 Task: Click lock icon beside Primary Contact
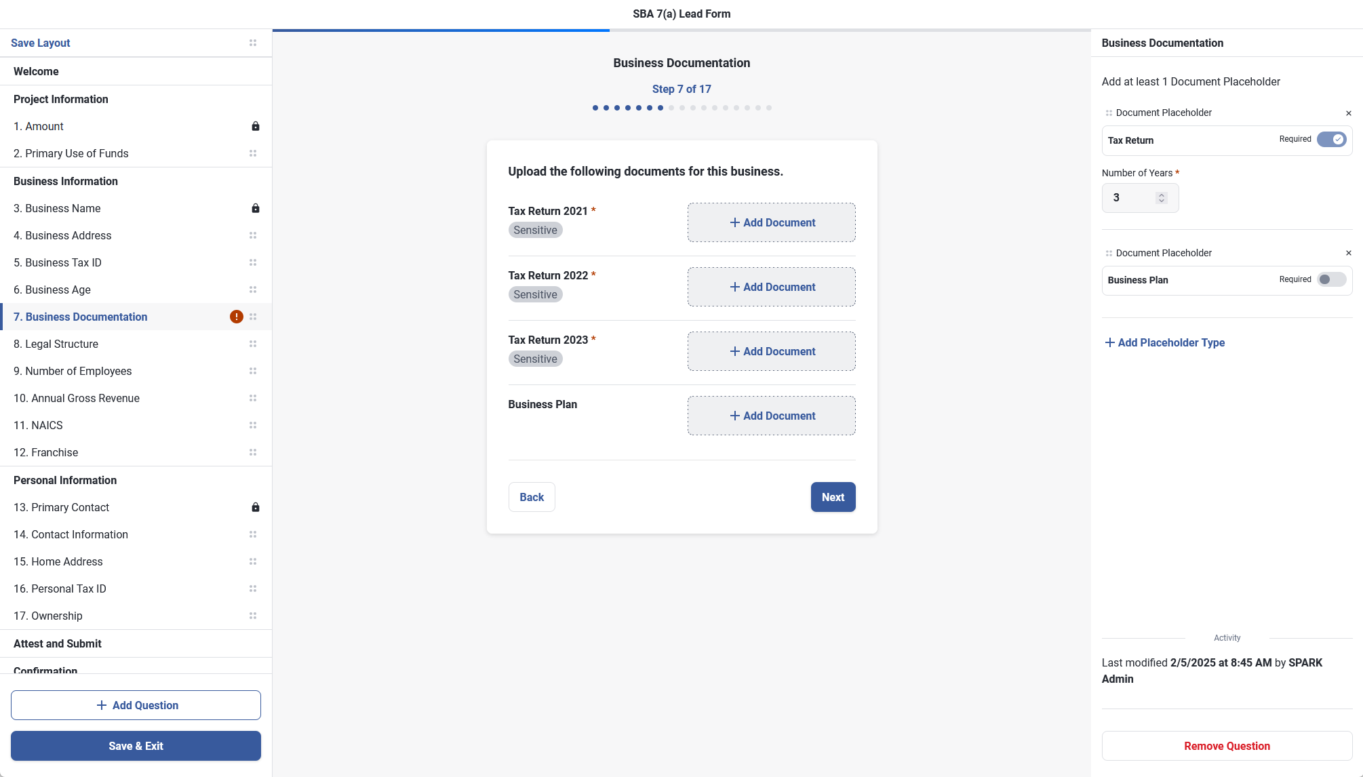click(256, 507)
